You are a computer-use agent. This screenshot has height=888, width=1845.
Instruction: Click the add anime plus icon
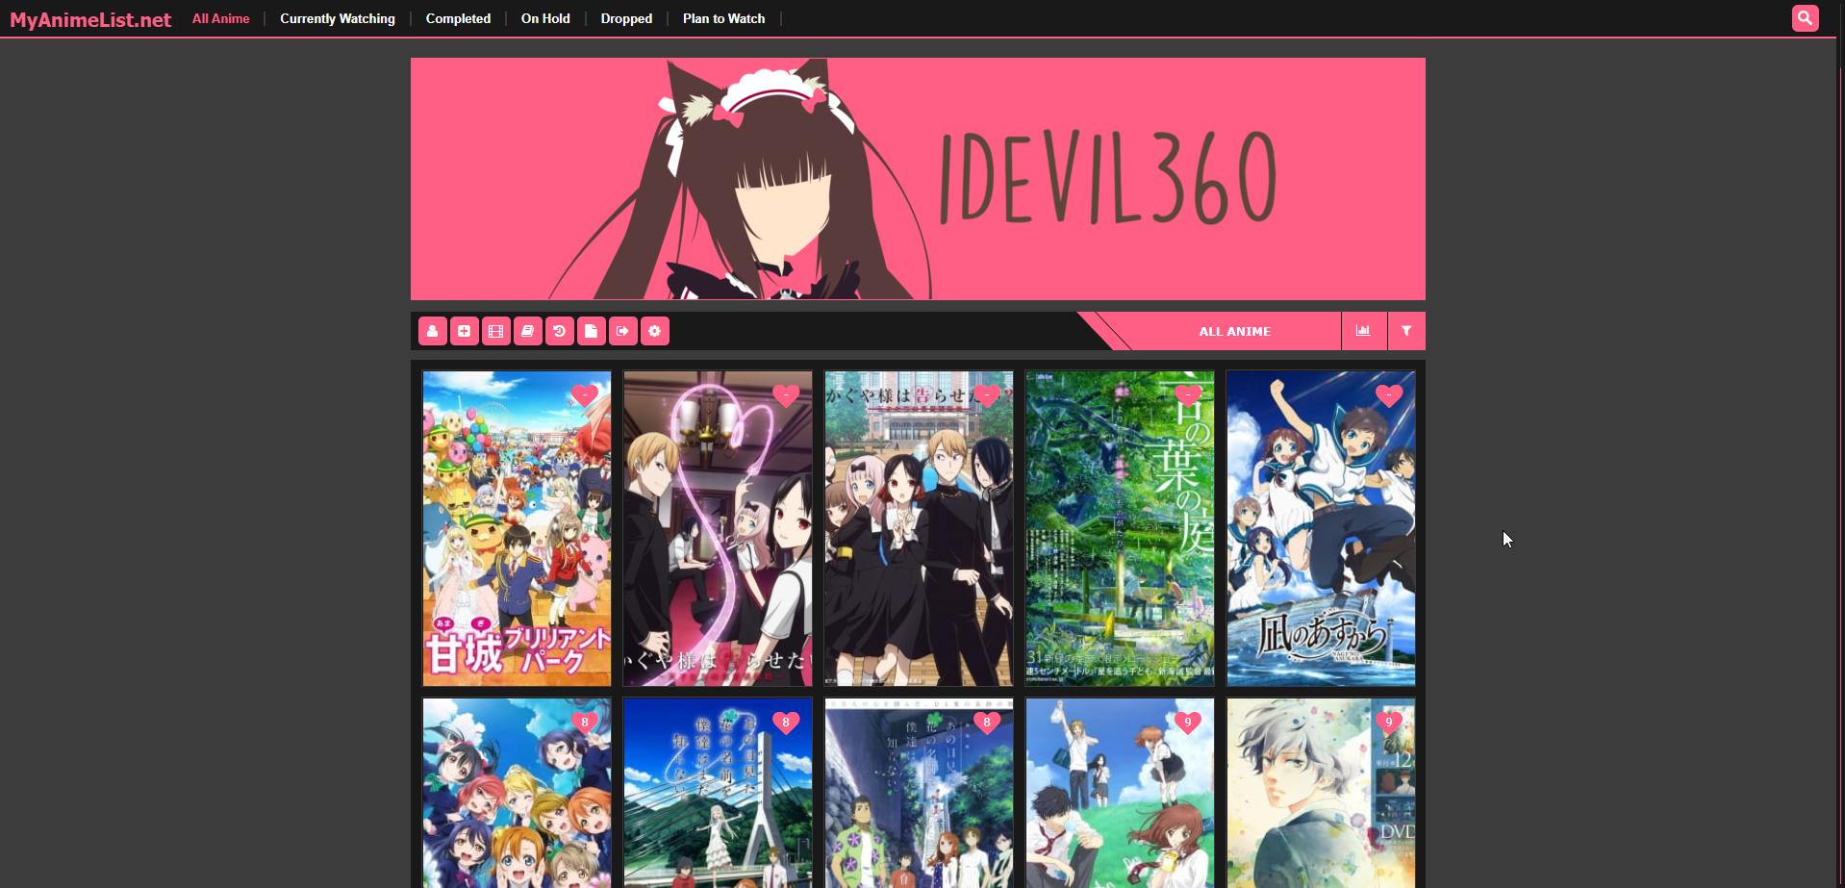point(464,331)
